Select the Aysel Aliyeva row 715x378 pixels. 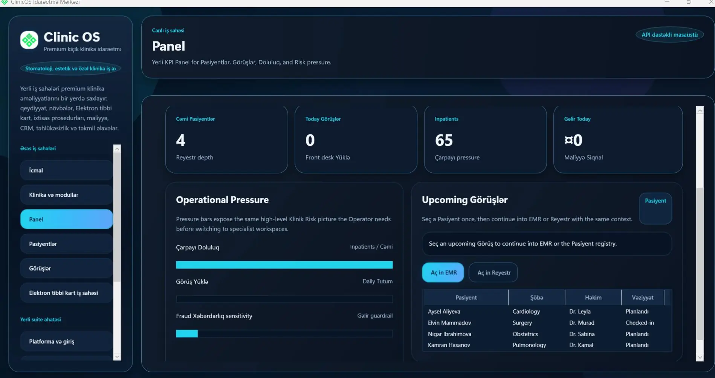[547, 312]
